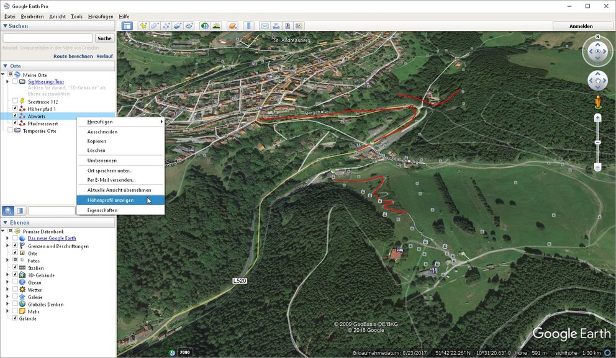The image size is (616, 358).
Task: Click the Street View pegman icon
Action: (597, 102)
